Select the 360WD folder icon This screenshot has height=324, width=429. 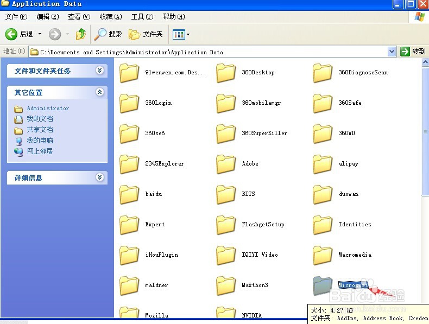323,134
